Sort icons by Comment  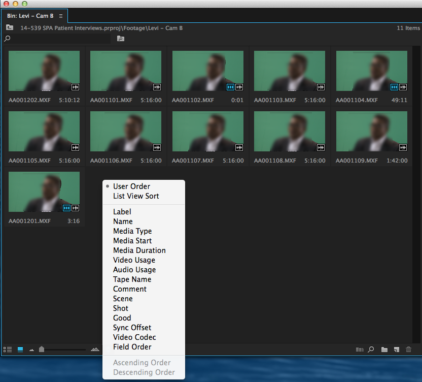(x=144, y=289)
